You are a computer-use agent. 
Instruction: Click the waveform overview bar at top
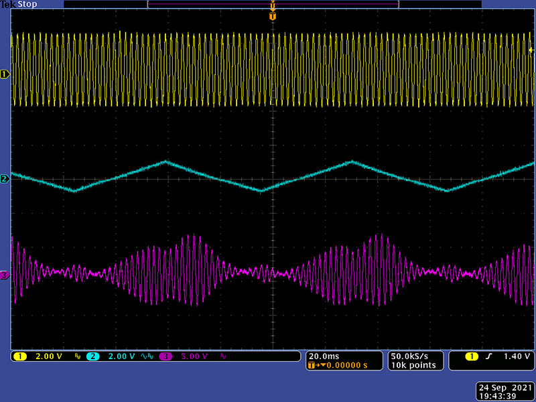[x=272, y=4]
